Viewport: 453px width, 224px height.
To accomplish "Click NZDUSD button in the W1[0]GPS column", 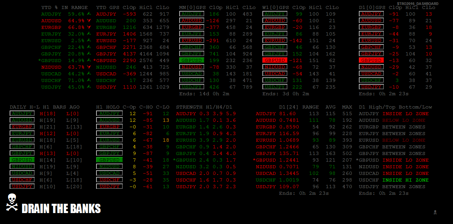I will click(275, 67).
